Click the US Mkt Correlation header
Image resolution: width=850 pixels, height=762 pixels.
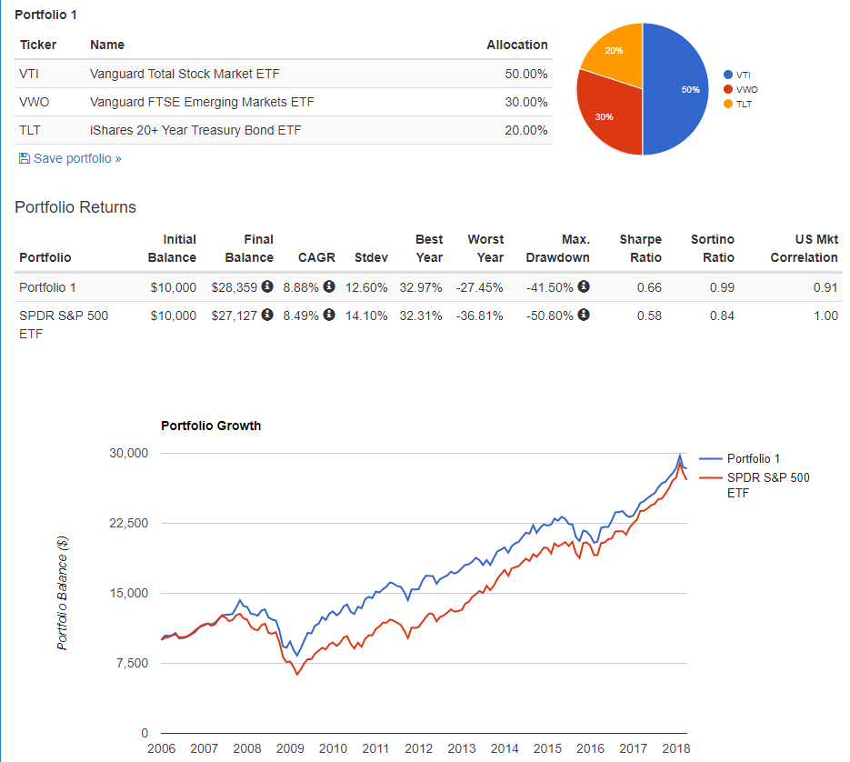805,248
